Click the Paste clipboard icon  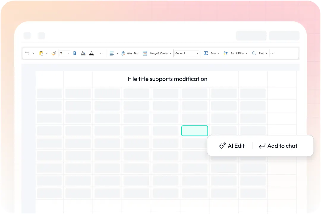coord(41,53)
